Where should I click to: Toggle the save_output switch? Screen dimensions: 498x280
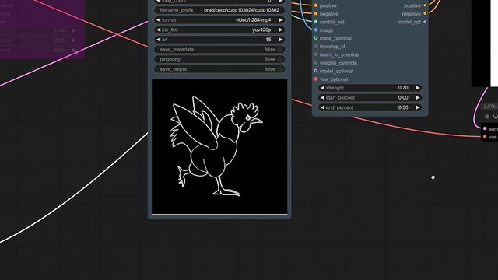click(279, 69)
